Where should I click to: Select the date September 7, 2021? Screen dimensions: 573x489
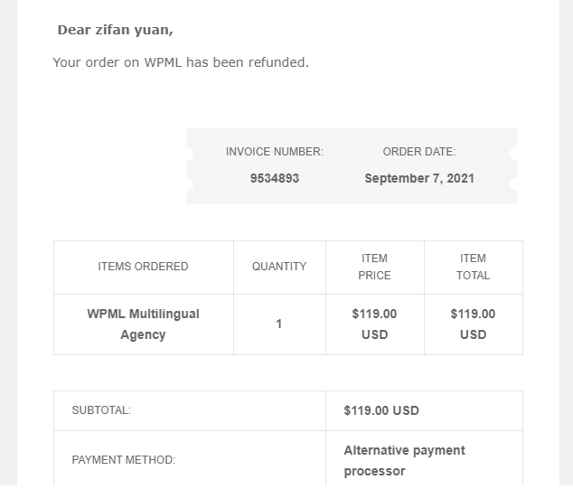(419, 178)
